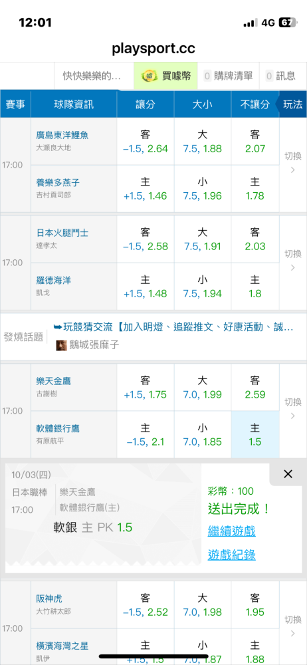The height and width of the screenshot is (665, 307).
Task: Select 養樂多燕子 小 7.5 option
Action: (x=203, y=189)
